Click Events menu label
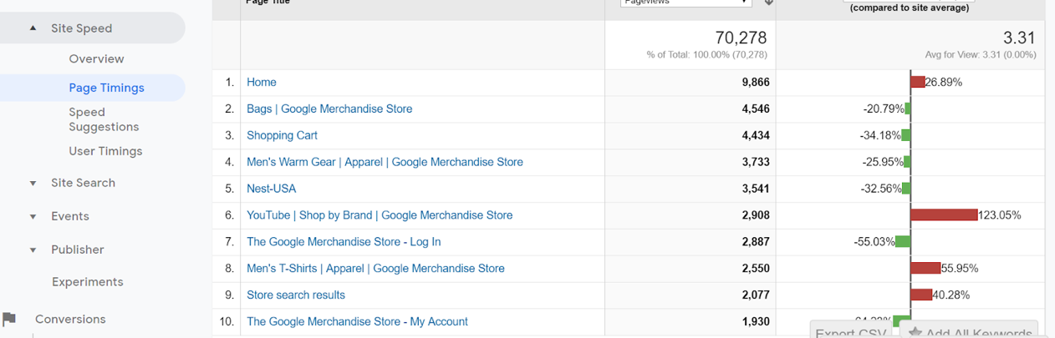Screen dimensions: 1055x338 tap(69, 216)
